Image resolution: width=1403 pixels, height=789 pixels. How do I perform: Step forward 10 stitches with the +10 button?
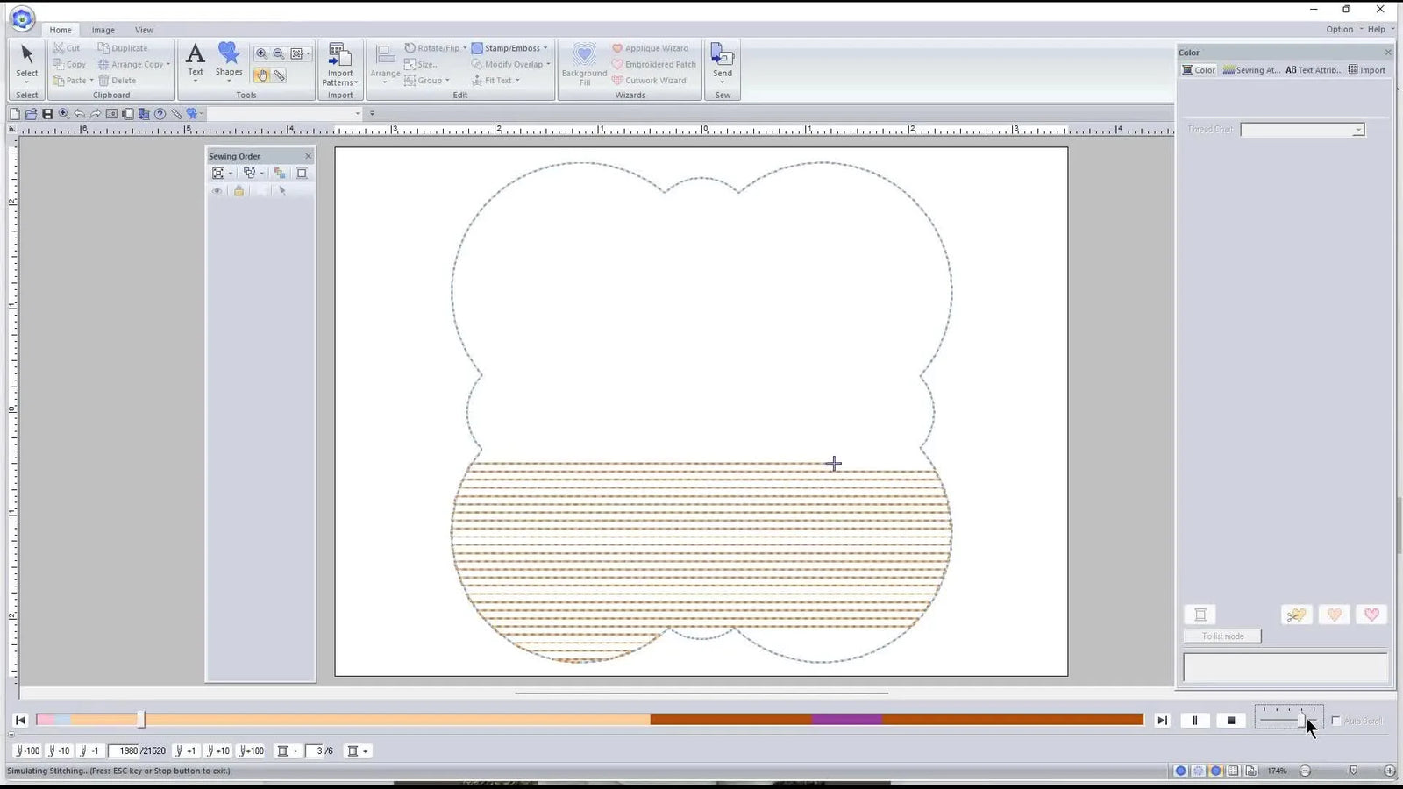point(218,750)
